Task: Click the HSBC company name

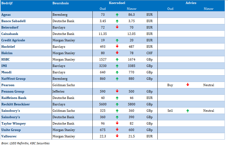Action: 6,59
